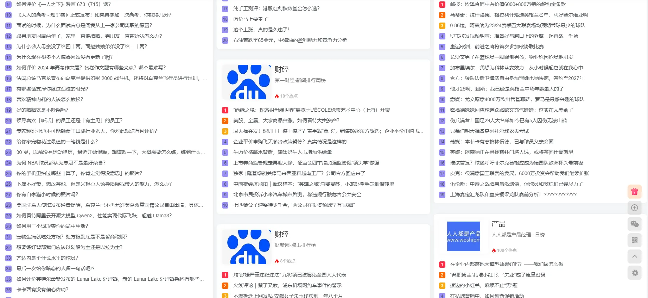Image resolution: width=648 pixels, height=298 pixels.
Task: Click the 产品 card title
Action: [498, 224]
